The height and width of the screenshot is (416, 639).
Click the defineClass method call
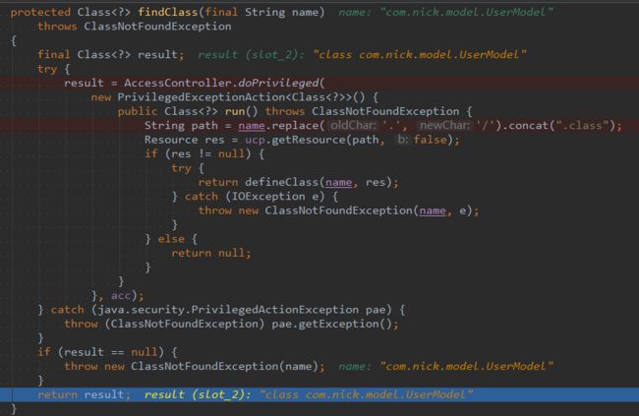coord(281,182)
